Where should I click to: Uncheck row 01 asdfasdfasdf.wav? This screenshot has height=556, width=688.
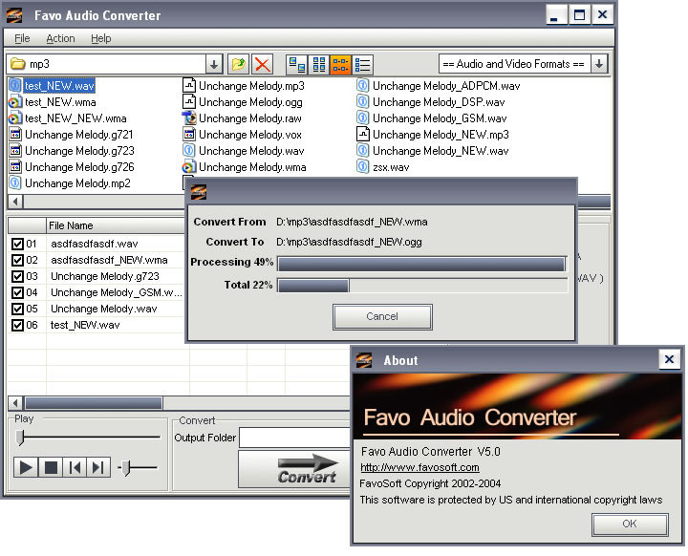[x=17, y=244]
